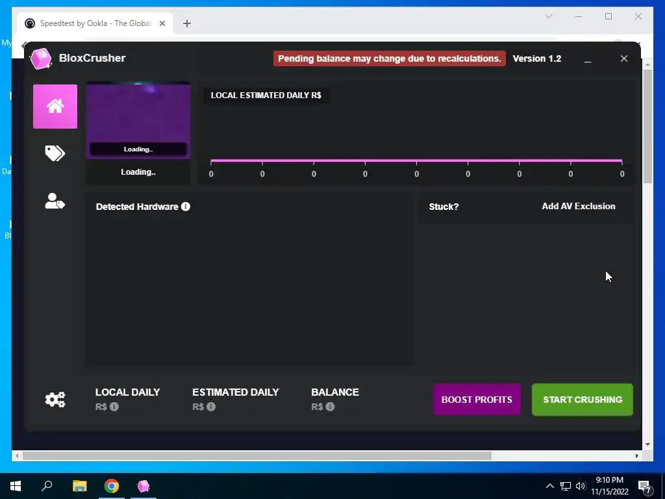Open the BloxCrusher home tab
Screen dimensions: 665x499
(55, 106)
